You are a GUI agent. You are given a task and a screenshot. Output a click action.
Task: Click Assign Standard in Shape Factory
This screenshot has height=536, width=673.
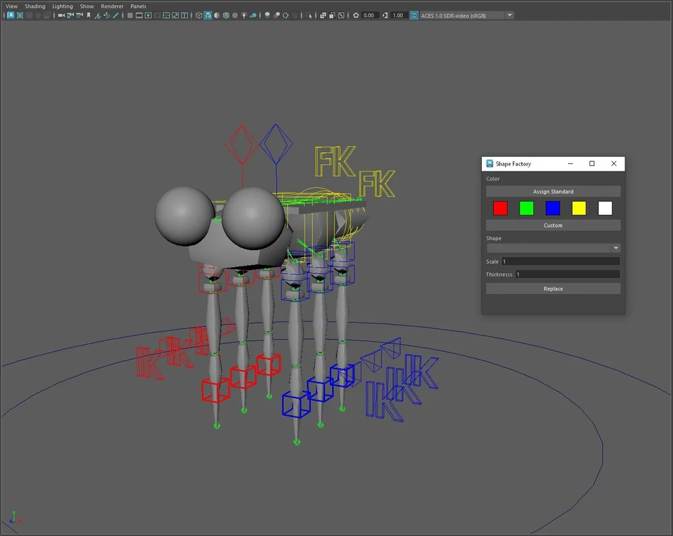pyautogui.click(x=553, y=191)
